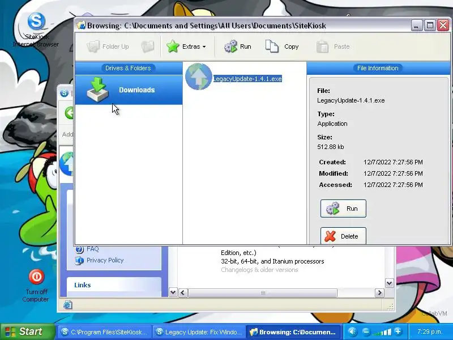The height and width of the screenshot is (340, 453).
Task: Click the Delete button
Action: 343,236
